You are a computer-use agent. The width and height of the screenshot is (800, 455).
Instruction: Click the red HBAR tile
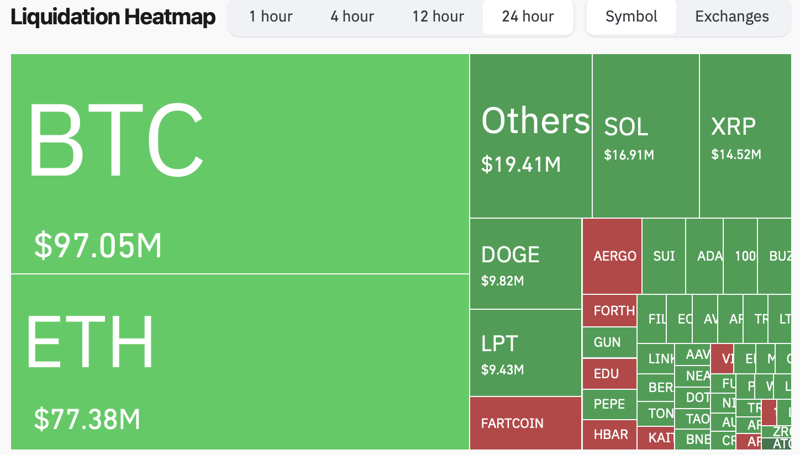point(609,435)
